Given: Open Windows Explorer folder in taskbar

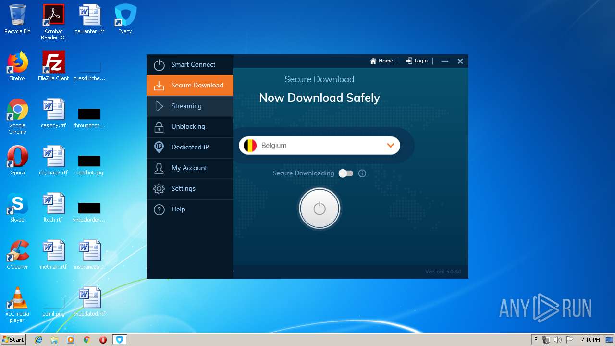Looking at the screenshot, I should click(54, 340).
